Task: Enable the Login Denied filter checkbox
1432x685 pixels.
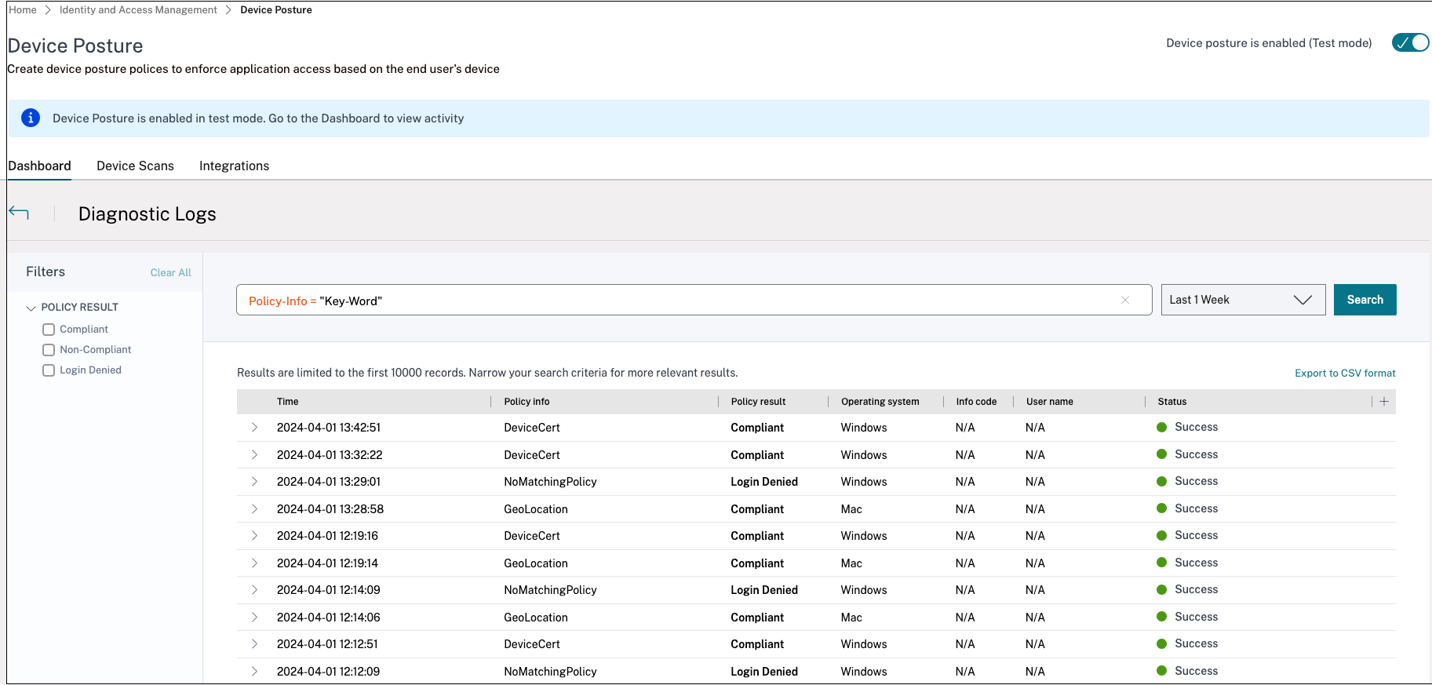Action: click(x=49, y=370)
